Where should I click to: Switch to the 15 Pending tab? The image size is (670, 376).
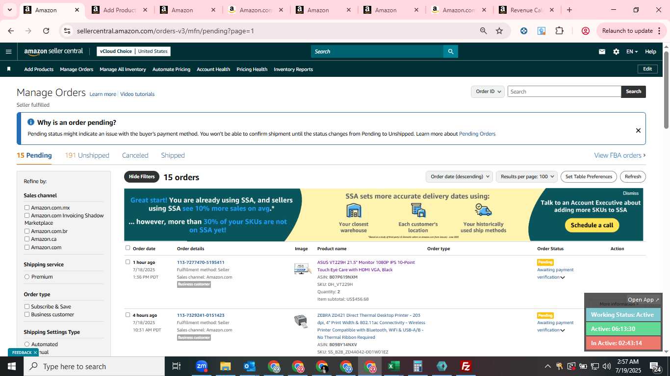point(34,155)
